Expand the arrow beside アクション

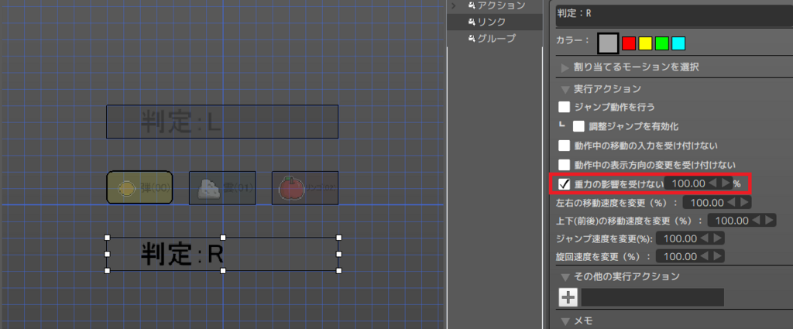pos(454,5)
